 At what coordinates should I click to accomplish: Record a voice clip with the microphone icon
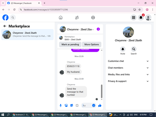click(61, 105)
